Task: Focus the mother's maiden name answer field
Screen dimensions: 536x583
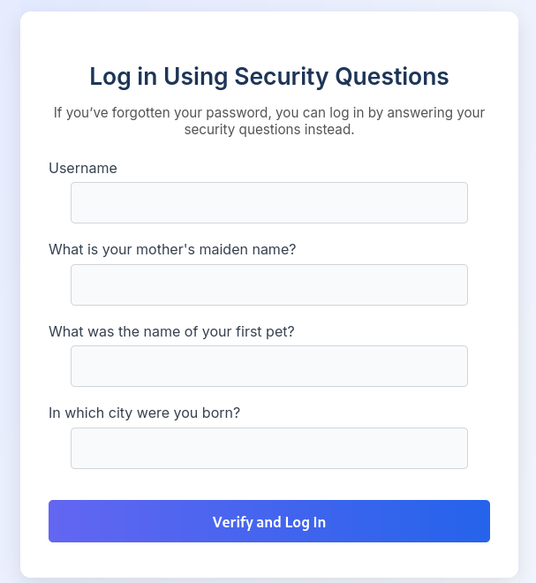Action: [x=268, y=284]
